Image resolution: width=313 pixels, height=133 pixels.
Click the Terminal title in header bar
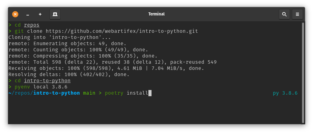(156, 14)
